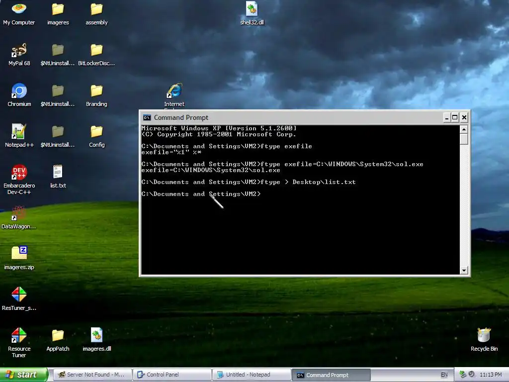Screen dimensions: 509x382
Task: Click the 'exefile=C:\WINDOWS\System32\sol.exe' output line
Action: [211, 170]
